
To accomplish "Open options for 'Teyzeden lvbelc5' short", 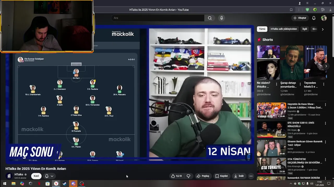I will coord(324,84).
